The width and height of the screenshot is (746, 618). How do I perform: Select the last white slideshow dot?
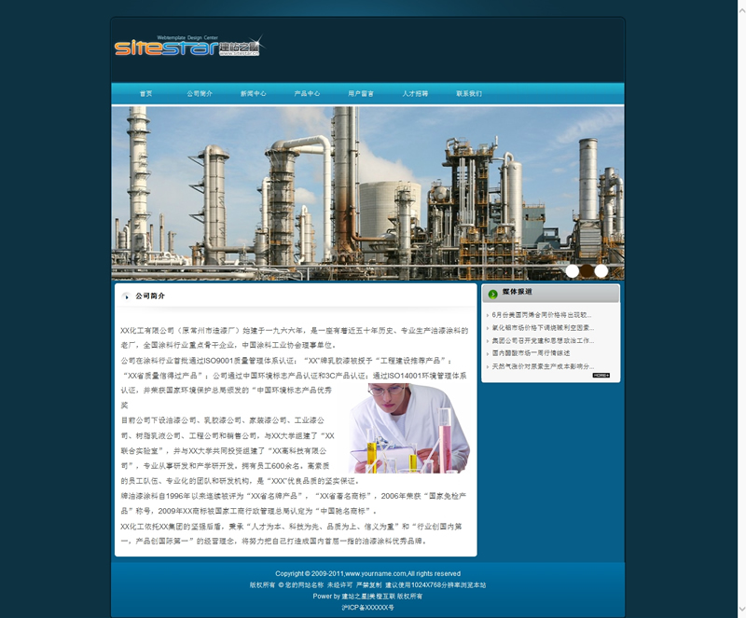pyautogui.click(x=601, y=271)
